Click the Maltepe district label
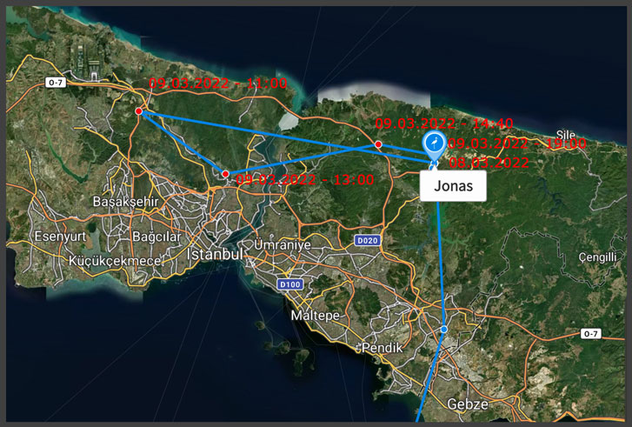The width and height of the screenshot is (632, 427). click(316, 316)
